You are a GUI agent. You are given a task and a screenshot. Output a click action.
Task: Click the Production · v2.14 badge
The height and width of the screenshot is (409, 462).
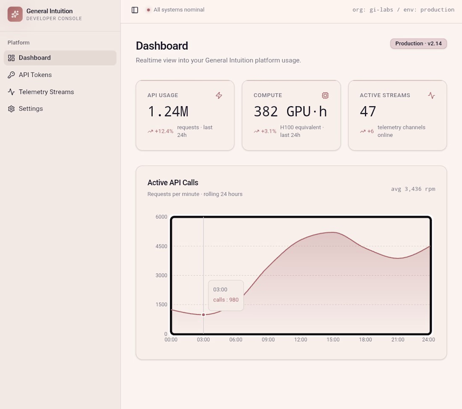point(418,44)
